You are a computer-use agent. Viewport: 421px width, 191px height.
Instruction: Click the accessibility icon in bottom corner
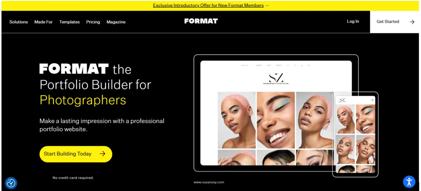tap(409, 182)
